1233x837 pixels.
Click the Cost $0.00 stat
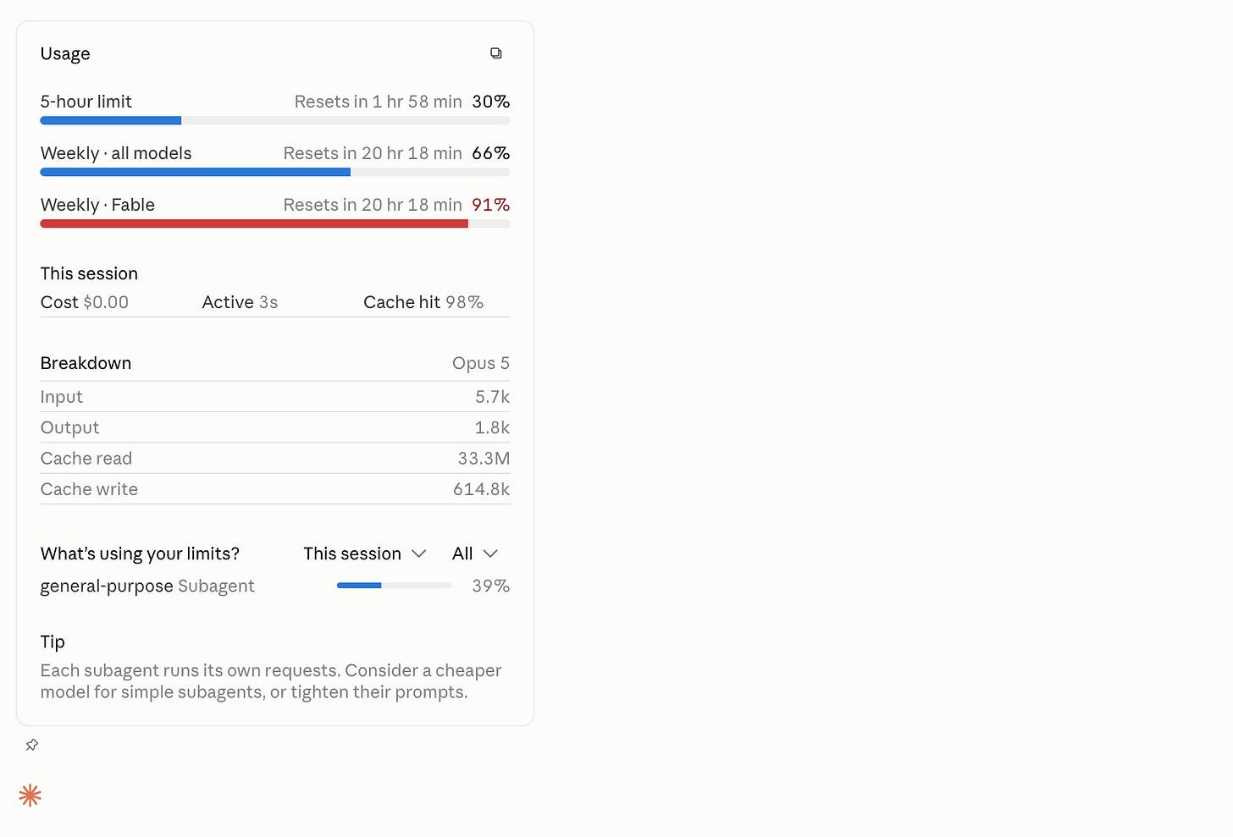(x=85, y=302)
